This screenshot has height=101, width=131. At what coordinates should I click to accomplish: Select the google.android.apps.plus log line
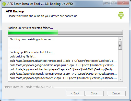pyautogui.click(x=63, y=65)
